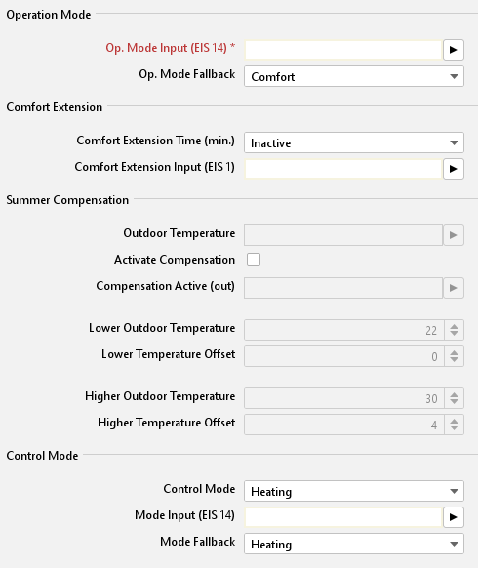Click arrow button next to Compensation Active (out)
The width and height of the screenshot is (478, 568).
[454, 288]
